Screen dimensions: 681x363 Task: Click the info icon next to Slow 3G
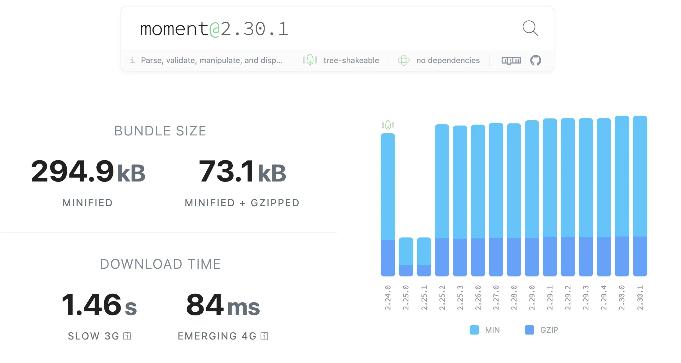point(127,336)
